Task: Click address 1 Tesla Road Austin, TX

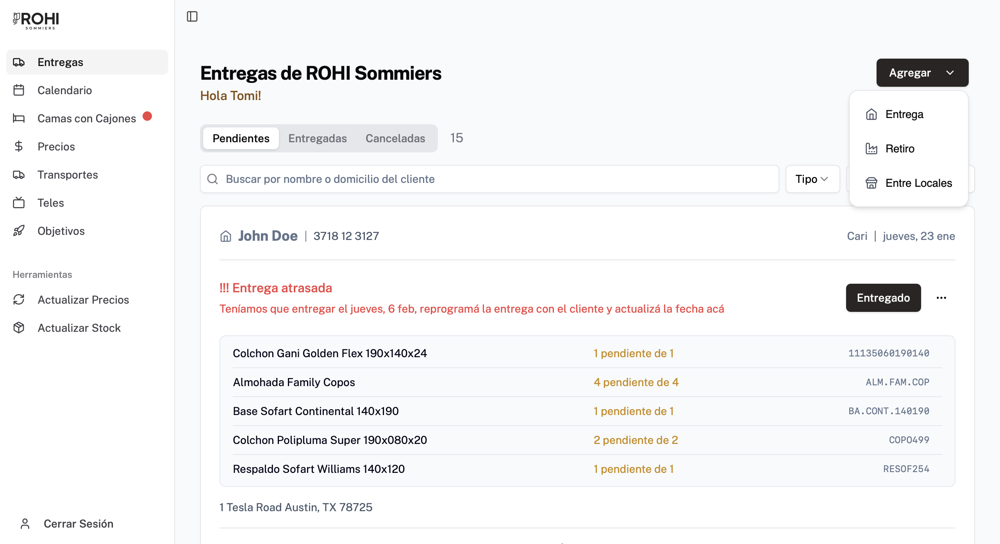Action: pos(296,507)
